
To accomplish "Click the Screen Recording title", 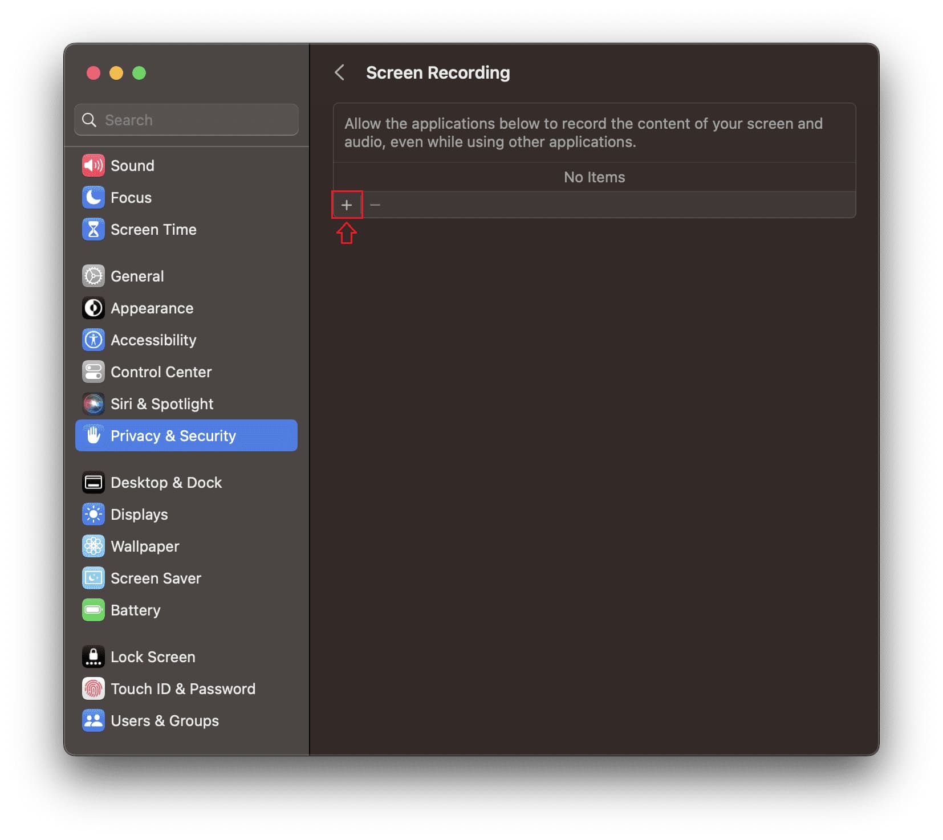I will click(438, 73).
